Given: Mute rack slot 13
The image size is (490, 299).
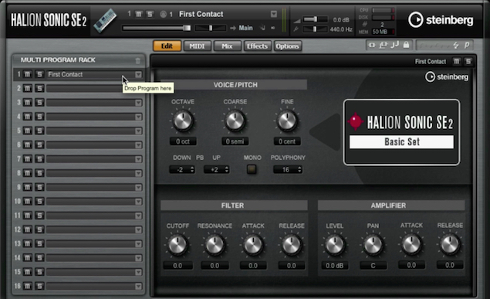Looking at the screenshot, I should 28,244.
